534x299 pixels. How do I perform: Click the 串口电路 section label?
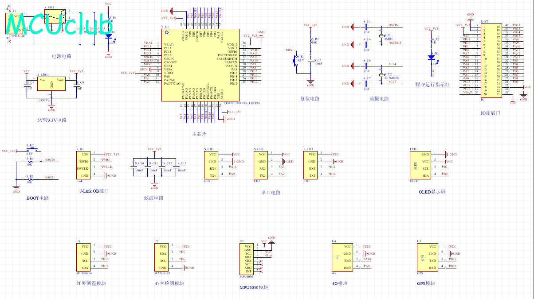[x=271, y=193]
